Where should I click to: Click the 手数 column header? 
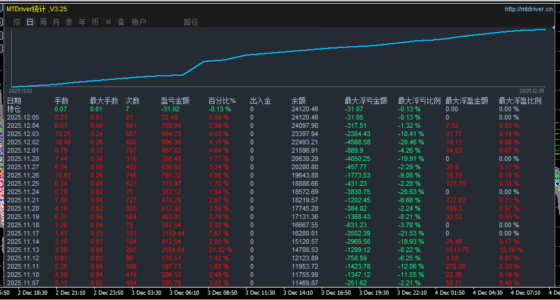62,101
